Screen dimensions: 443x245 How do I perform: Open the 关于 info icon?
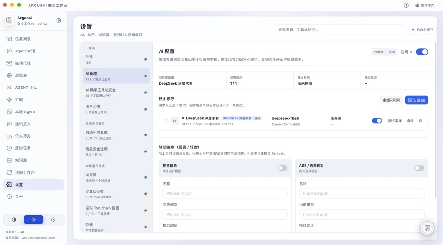[9, 197]
